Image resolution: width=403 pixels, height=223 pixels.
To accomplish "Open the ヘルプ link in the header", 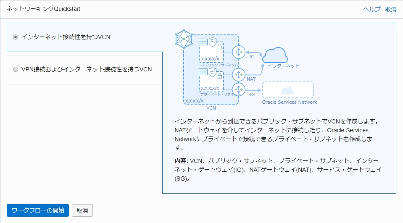I will tap(371, 9).
